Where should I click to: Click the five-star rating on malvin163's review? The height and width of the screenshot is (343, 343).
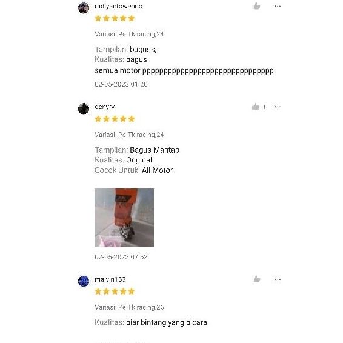[115, 291]
